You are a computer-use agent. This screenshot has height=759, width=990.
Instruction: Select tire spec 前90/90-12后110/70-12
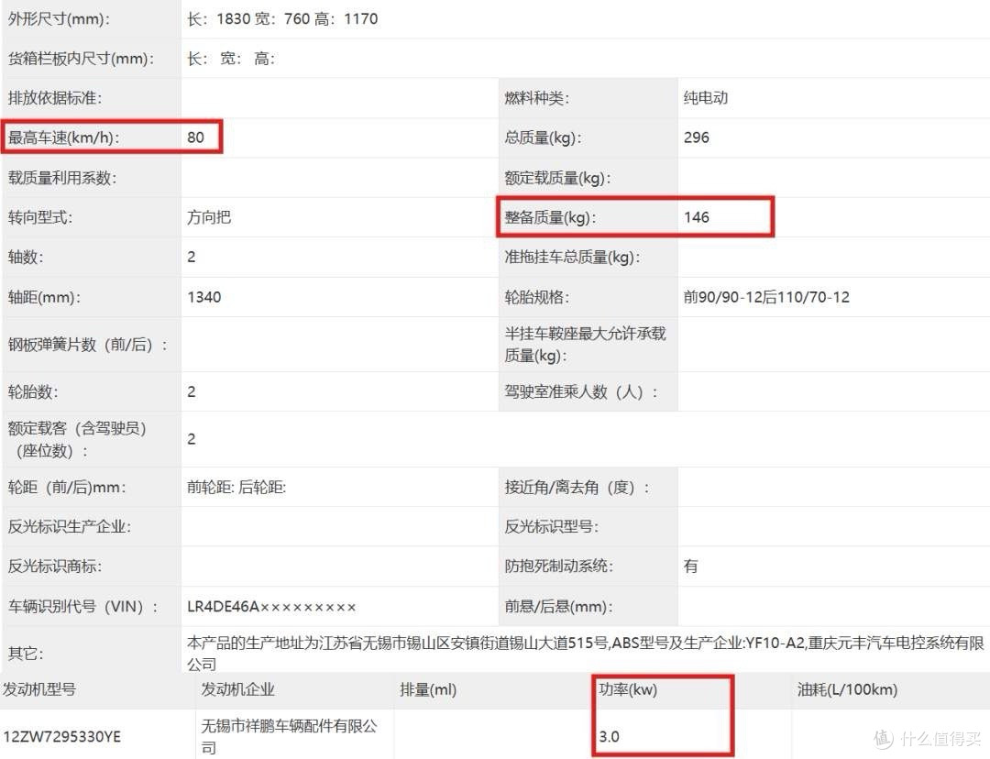(x=766, y=297)
